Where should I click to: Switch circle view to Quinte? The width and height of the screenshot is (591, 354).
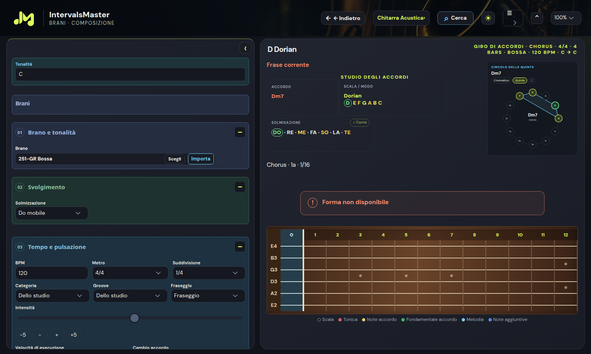pos(520,80)
